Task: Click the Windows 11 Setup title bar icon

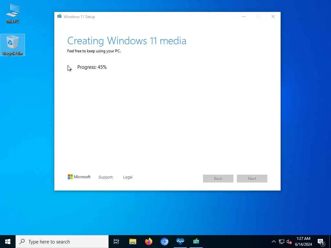Action: click(59, 16)
